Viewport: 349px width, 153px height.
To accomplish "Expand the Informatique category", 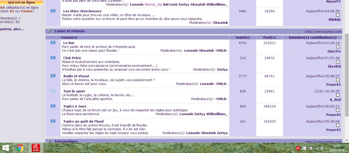I will coord(50,141).
